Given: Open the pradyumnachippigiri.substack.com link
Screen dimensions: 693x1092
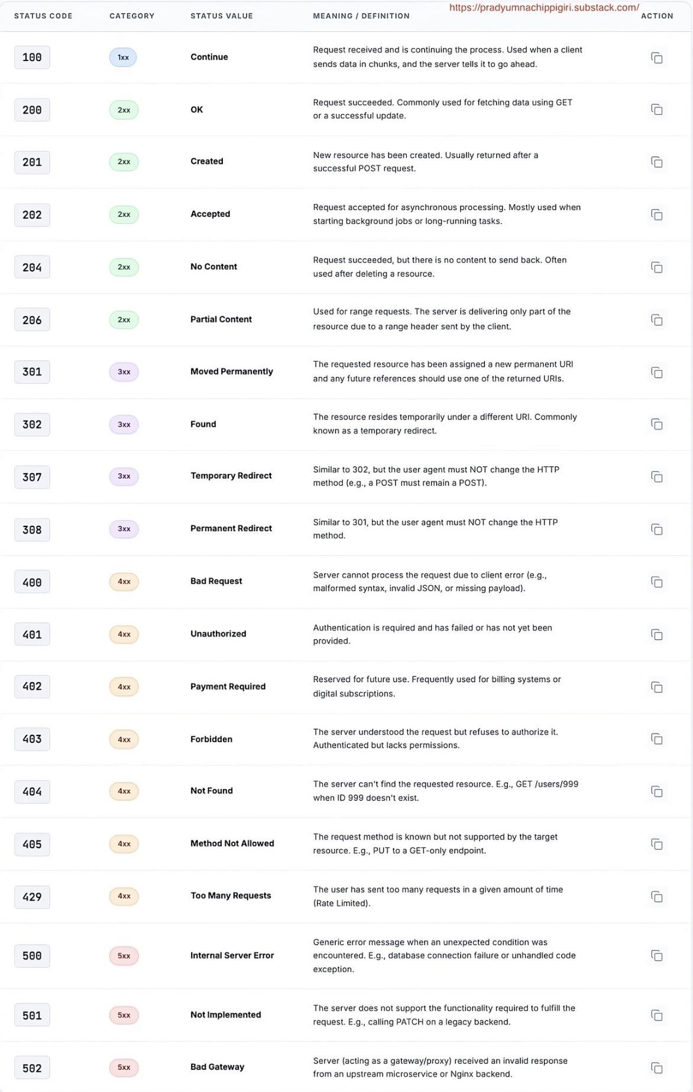Looking at the screenshot, I should coord(543,8).
